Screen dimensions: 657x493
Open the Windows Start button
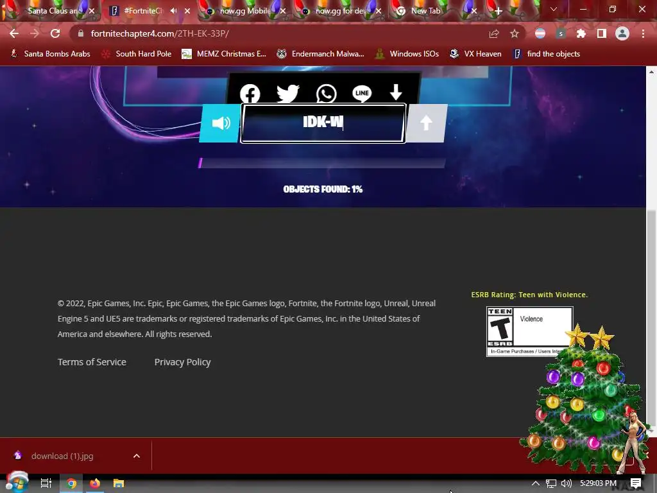pyautogui.click(x=17, y=483)
